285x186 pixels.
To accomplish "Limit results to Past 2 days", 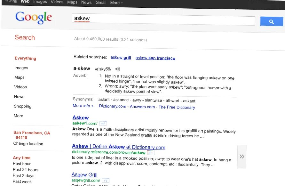I will click(23, 176).
